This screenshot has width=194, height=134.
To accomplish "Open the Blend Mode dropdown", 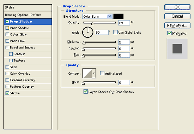I will (x=97, y=16).
